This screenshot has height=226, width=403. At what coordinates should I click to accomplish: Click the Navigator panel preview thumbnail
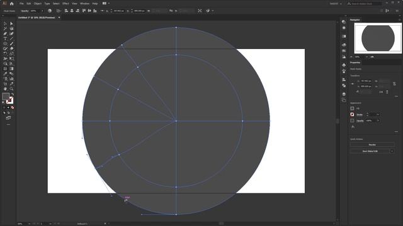click(378, 38)
